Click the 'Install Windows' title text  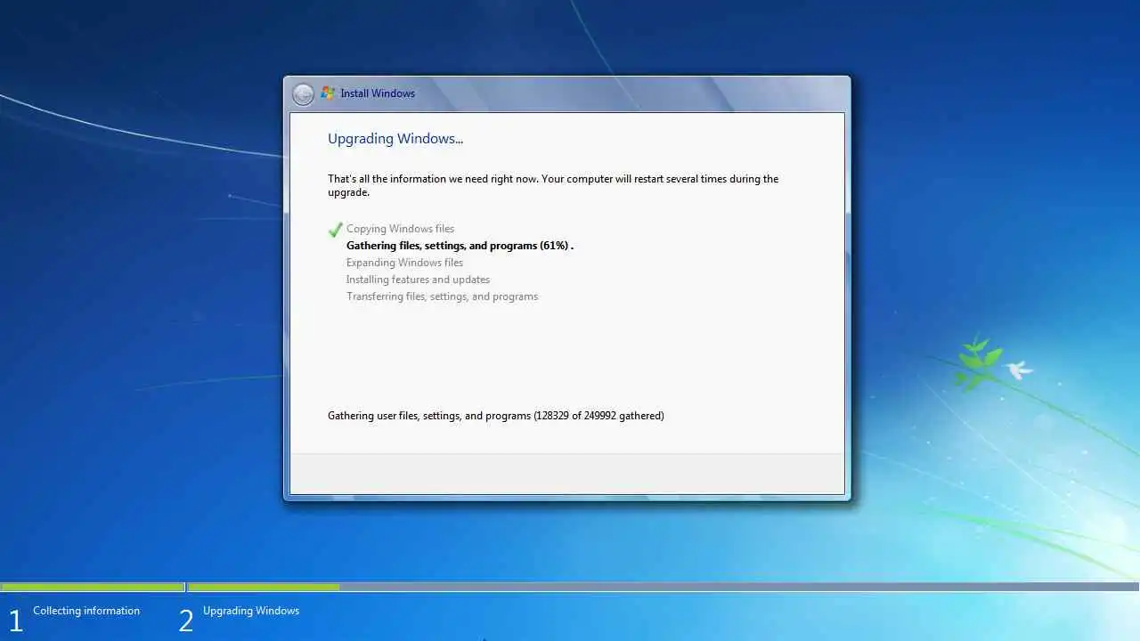(x=378, y=93)
